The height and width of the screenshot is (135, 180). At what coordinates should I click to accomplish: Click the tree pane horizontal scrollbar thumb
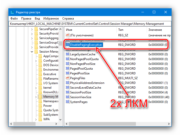pos(24,124)
